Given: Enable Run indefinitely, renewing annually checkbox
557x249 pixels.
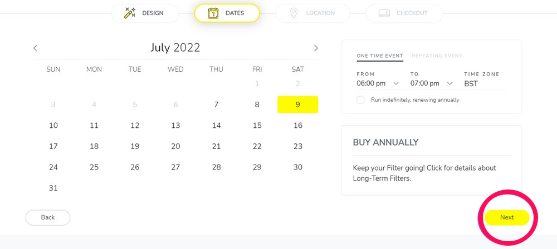Looking at the screenshot, I should pos(361,99).
